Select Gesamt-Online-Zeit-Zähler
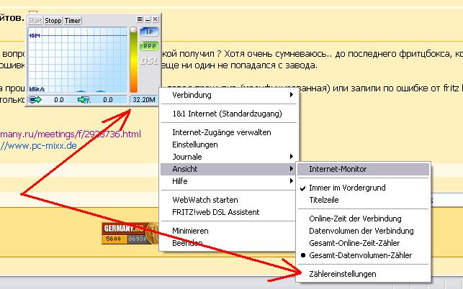The height and width of the screenshot is (289, 463). (363, 243)
